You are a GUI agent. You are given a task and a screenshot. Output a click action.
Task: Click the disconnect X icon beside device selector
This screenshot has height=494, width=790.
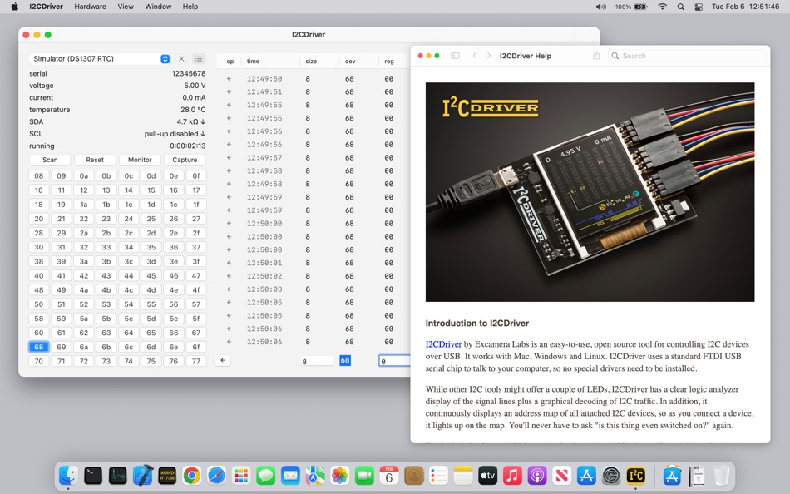[181, 59]
